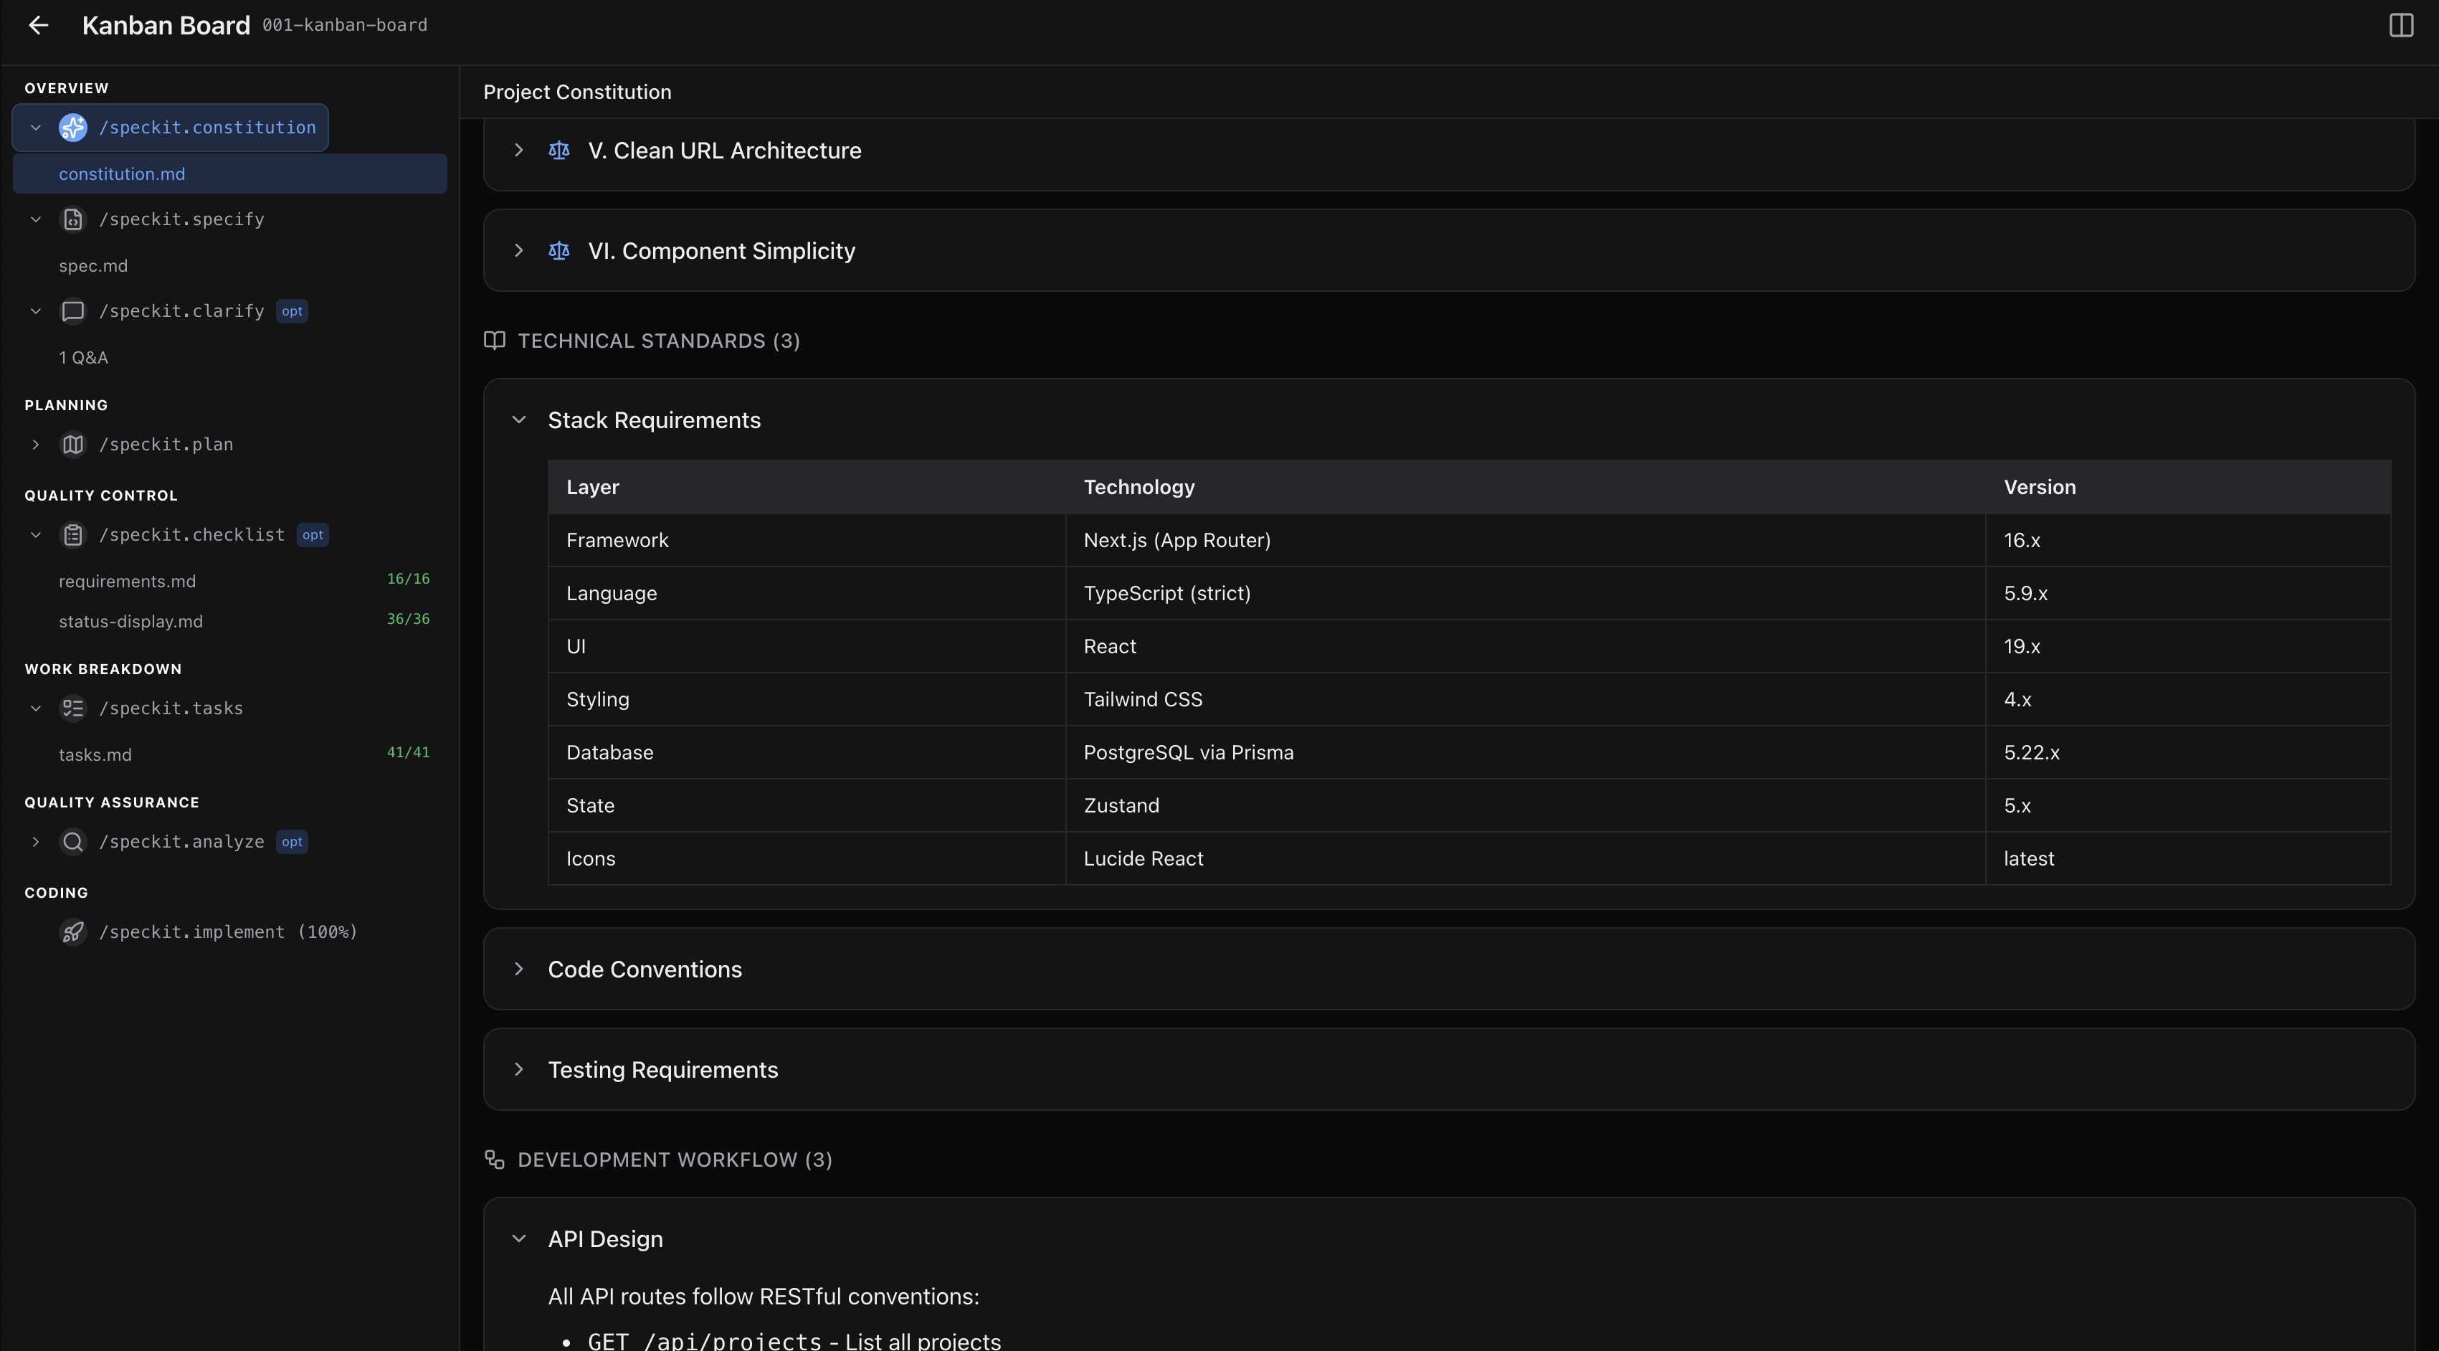Image resolution: width=2439 pixels, height=1351 pixels.
Task: Click the Development Workflow branch icon
Action: pos(494,1159)
